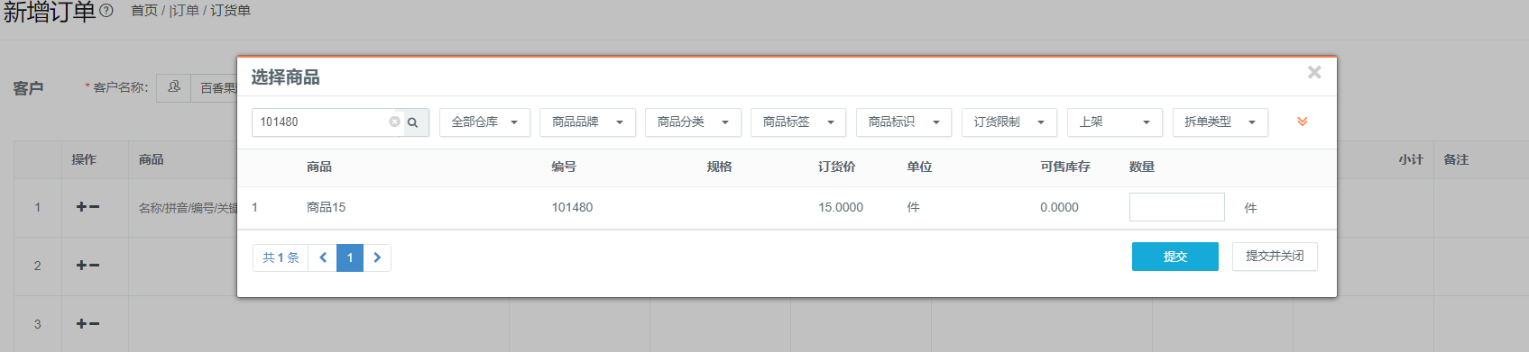Clear the 101480 search text
The image size is (1529, 352).
point(394,122)
